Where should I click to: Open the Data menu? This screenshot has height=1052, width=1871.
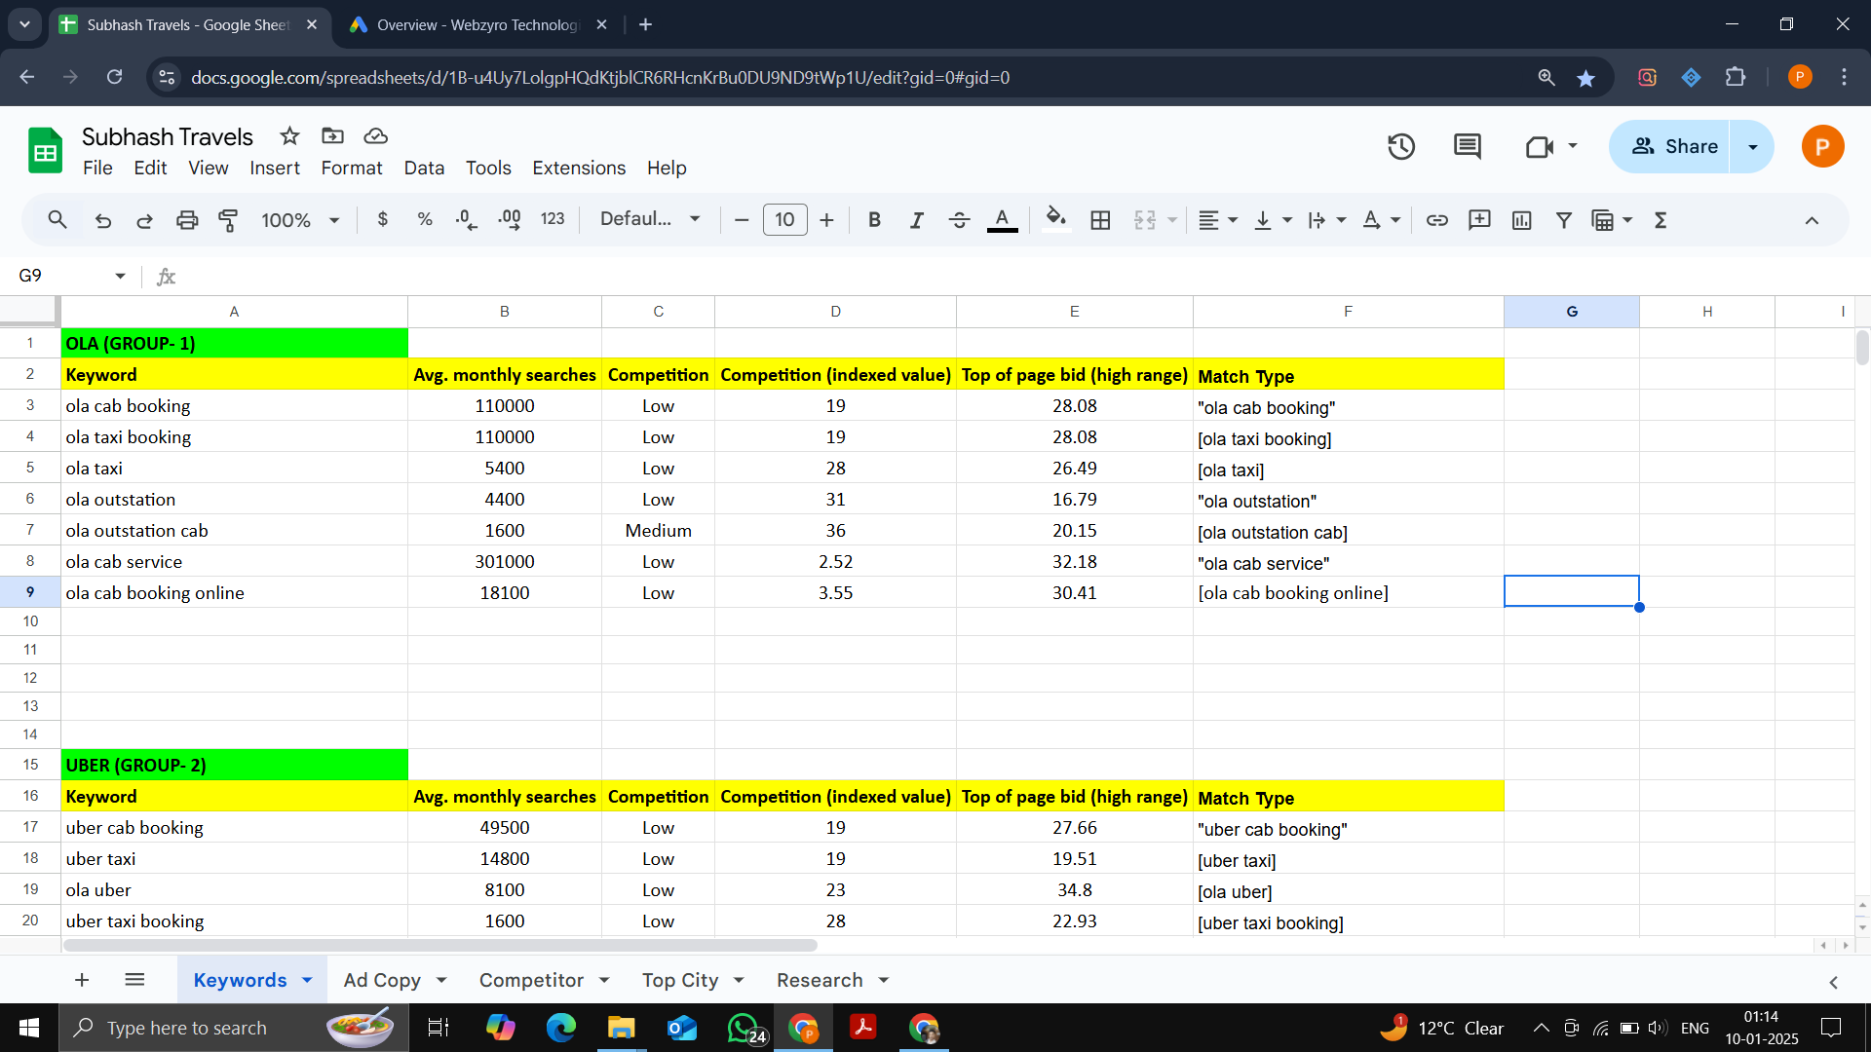click(424, 168)
